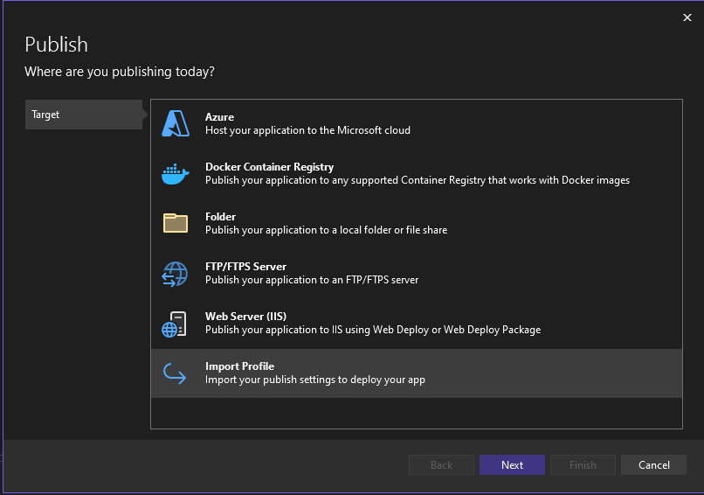Viewport: 704px width, 495px height.
Task: Pick the Folder title in the list
Action: pyautogui.click(x=220, y=217)
